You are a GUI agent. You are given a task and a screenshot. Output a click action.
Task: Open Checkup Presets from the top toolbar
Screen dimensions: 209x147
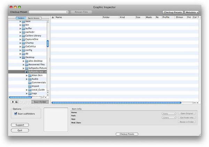click(173, 12)
